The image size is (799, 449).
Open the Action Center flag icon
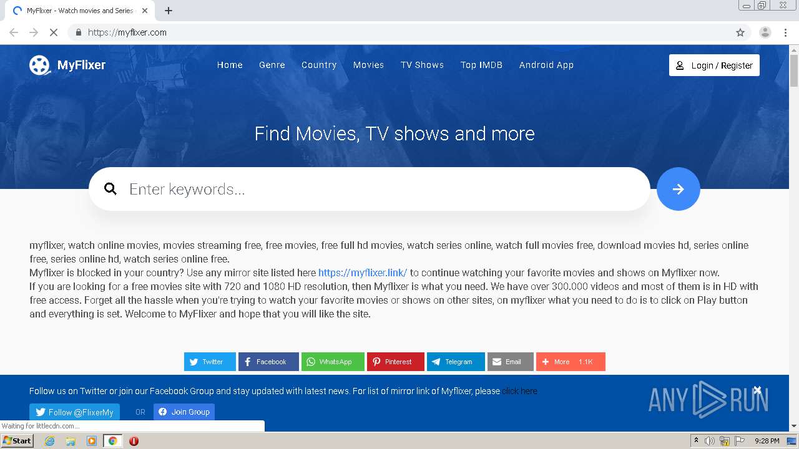[740, 441]
